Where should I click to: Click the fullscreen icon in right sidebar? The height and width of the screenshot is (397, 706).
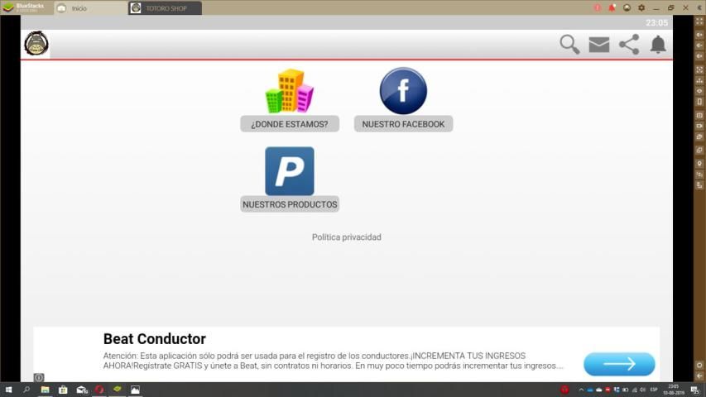[699, 22]
